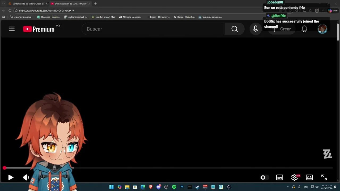The width and height of the screenshot is (340, 191).
Task: Open Discord from the taskbar
Action: pyautogui.click(x=159, y=187)
